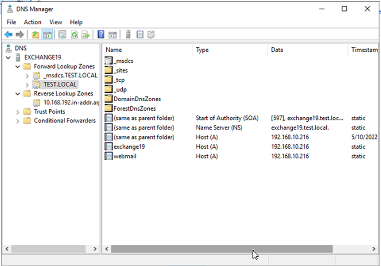
Task: Click the New Server tower icon in toolbar
Action: (128, 35)
